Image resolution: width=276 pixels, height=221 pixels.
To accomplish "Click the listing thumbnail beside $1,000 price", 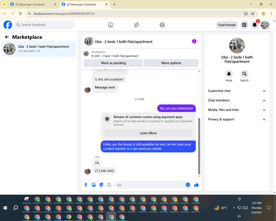I will click(86, 54).
